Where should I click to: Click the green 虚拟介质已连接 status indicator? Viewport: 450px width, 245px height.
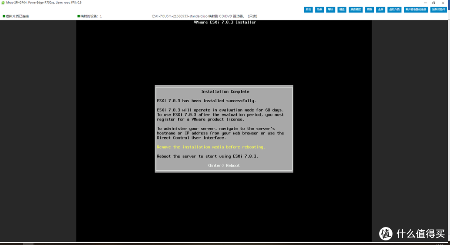[x=4, y=16]
